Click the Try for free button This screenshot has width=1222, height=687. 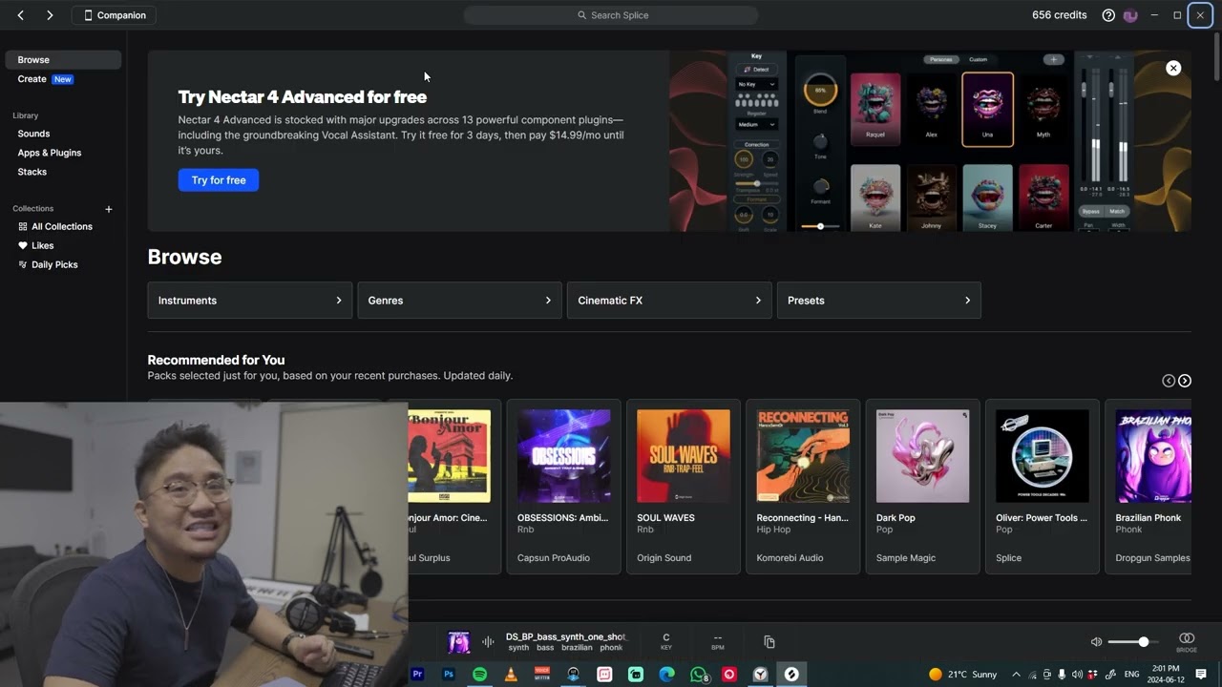tap(219, 180)
